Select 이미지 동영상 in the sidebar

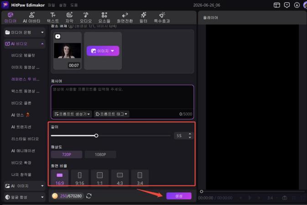click(25, 67)
